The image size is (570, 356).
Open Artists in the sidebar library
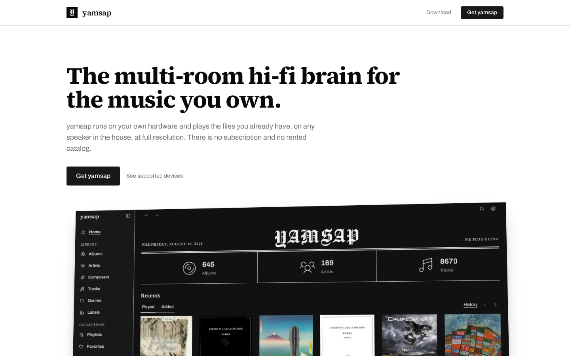94,266
